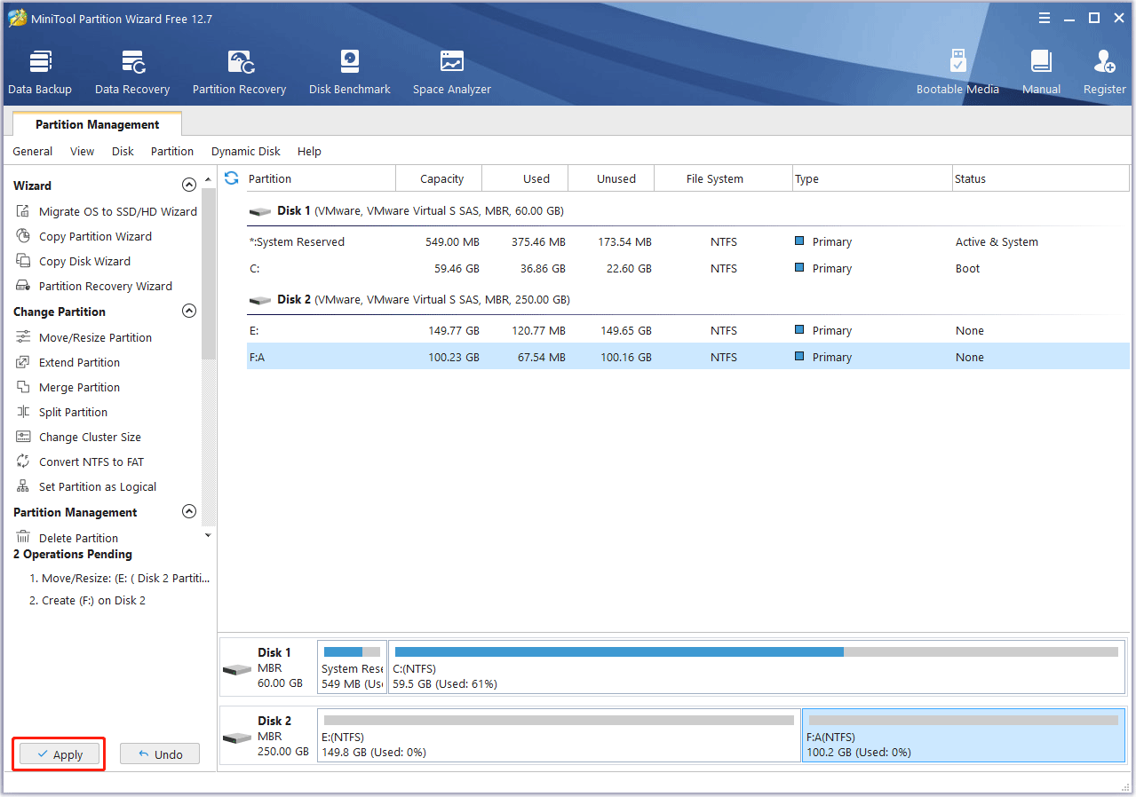The image size is (1136, 797).
Task: Open the Disk menu
Action: (x=123, y=151)
